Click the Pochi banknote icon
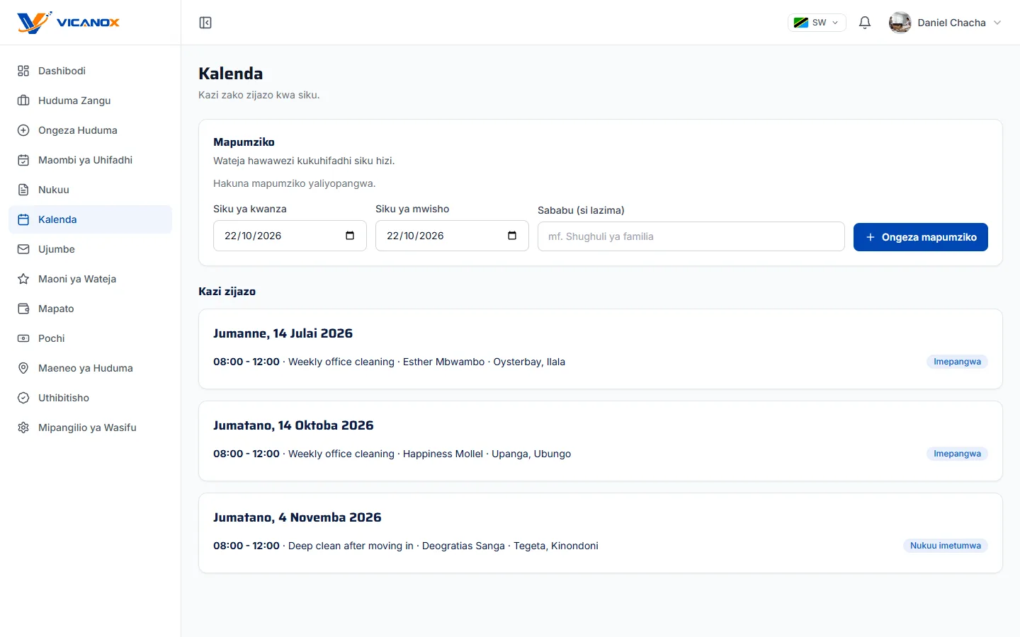This screenshot has width=1020, height=637. 23,338
